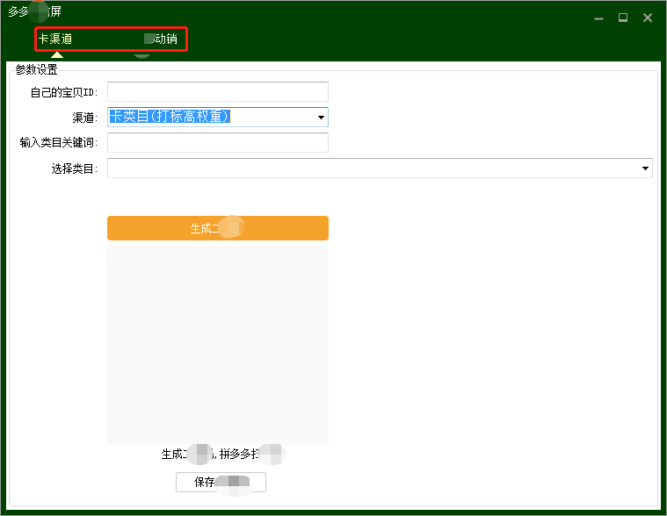Focus the 输入类目关键词 text box
The height and width of the screenshot is (516, 667).
(x=217, y=142)
